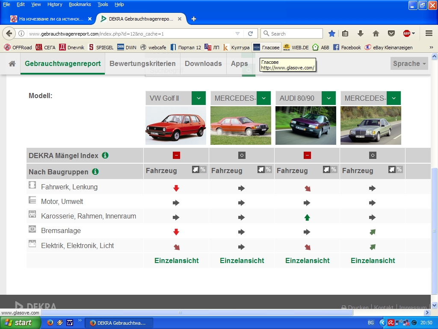Click the Adblock Plus ABP icon
This screenshot has height=329, width=438.
tap(407, 33)
